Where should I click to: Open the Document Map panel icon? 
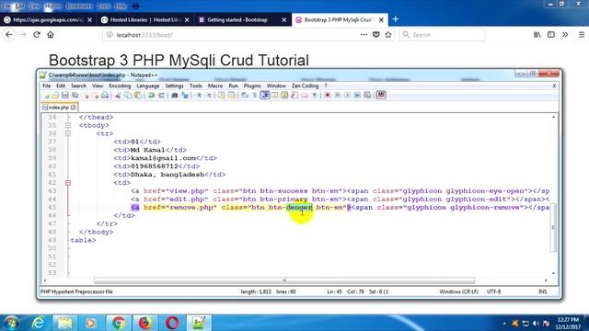[x=284, y=96]
